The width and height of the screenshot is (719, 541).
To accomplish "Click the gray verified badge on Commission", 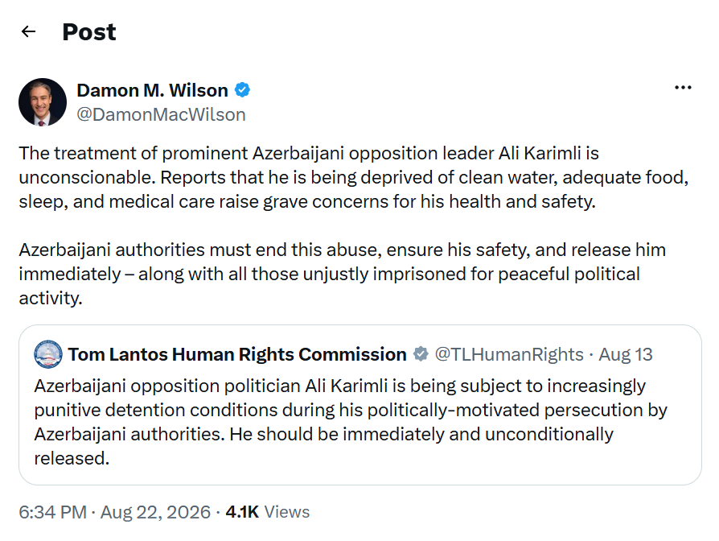I will (421, 354).
